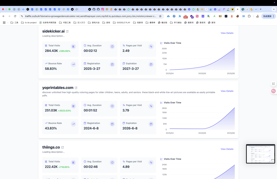Open the cookie extension icon
The image size is (277, 179).
coord(238,16)
